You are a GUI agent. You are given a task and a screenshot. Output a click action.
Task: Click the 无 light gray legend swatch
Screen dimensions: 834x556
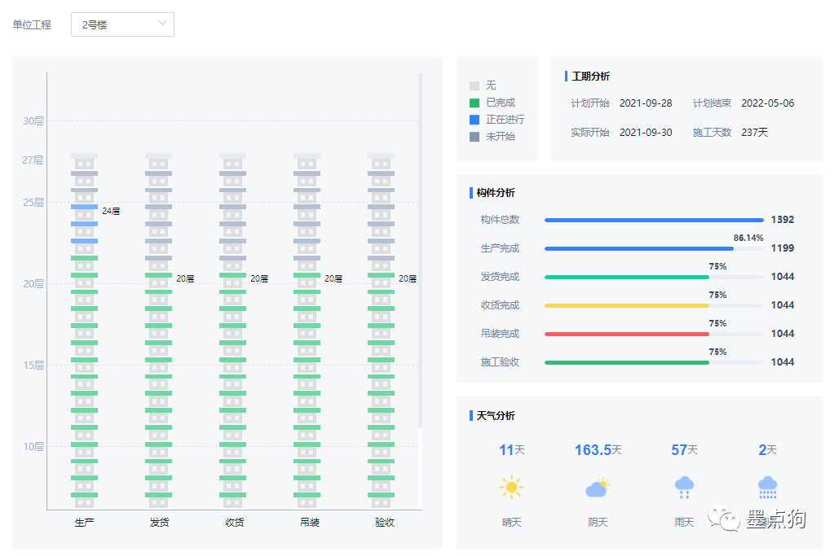(x=474, y=85)
